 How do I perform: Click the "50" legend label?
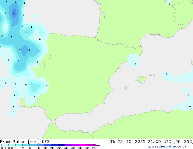94,148
